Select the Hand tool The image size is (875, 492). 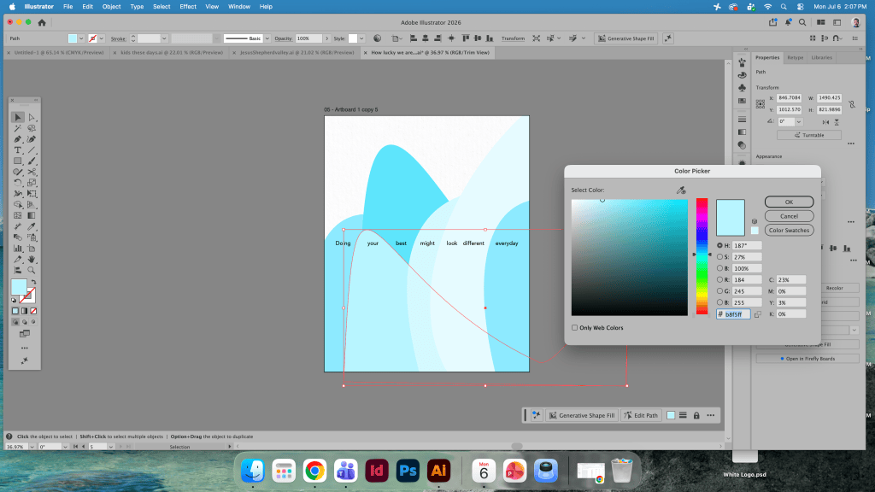click(32, 260)
